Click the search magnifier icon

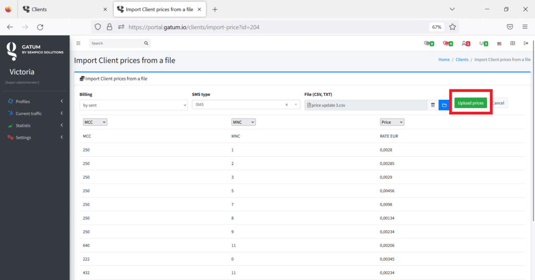click(x=146, y=43)
